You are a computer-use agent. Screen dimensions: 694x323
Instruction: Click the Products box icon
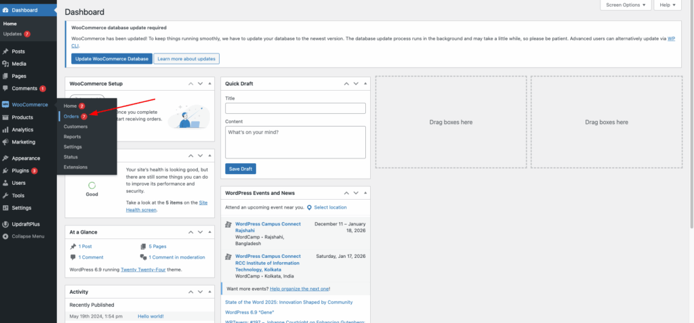pos(5,117)
